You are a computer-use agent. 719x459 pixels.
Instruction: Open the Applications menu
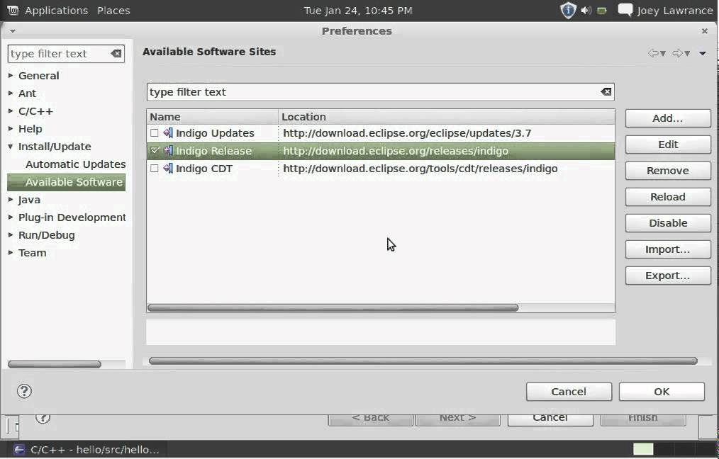pos(56,10)
